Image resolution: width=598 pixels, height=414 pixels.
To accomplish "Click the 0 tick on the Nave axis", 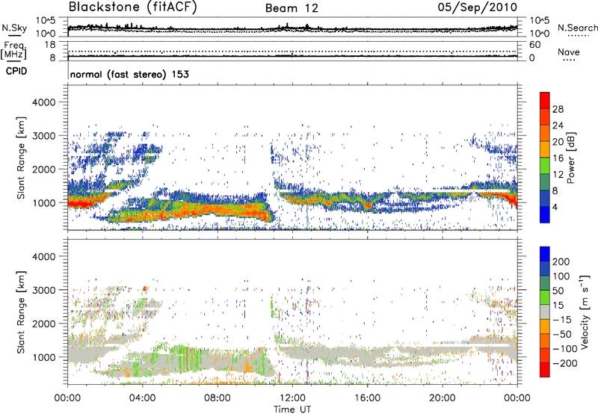I will (532, 58).
